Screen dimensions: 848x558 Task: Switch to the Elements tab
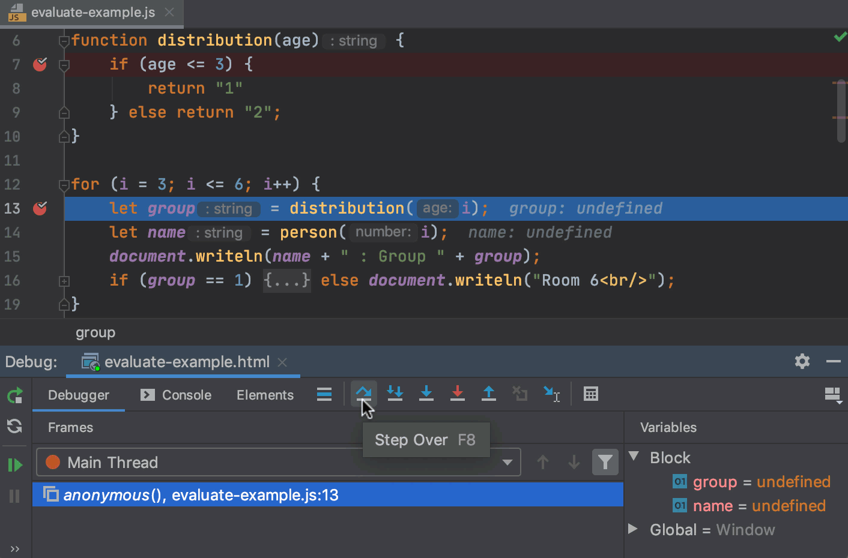point(265,395)
